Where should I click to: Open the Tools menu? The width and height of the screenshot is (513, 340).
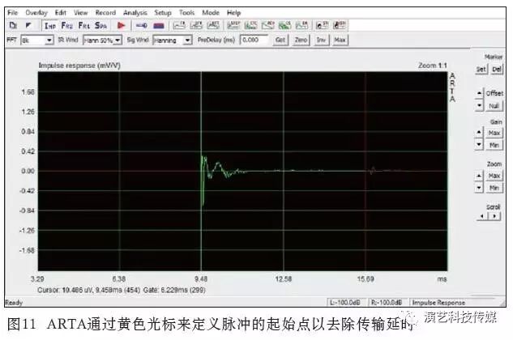coord(186,13)
